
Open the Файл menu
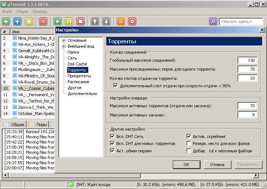[x=7, y=11]
